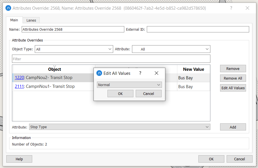
Task: Click the Edit All Values popup app icon
Action: [99, 73]
